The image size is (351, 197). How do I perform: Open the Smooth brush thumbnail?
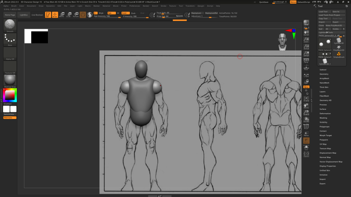[x=10, y=25]
